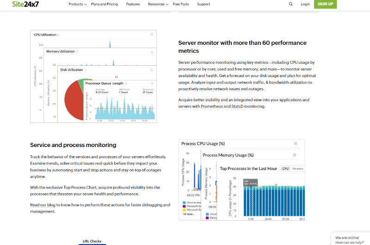
Task: Click the Service and process monitoring heading
Action: pyautogui.click(x=73, y=145)
